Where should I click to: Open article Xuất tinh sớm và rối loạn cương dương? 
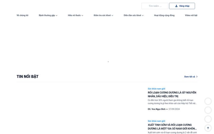[172, 127]
